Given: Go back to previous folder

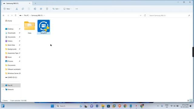Looking at the screenshot, I should (4, 15).
